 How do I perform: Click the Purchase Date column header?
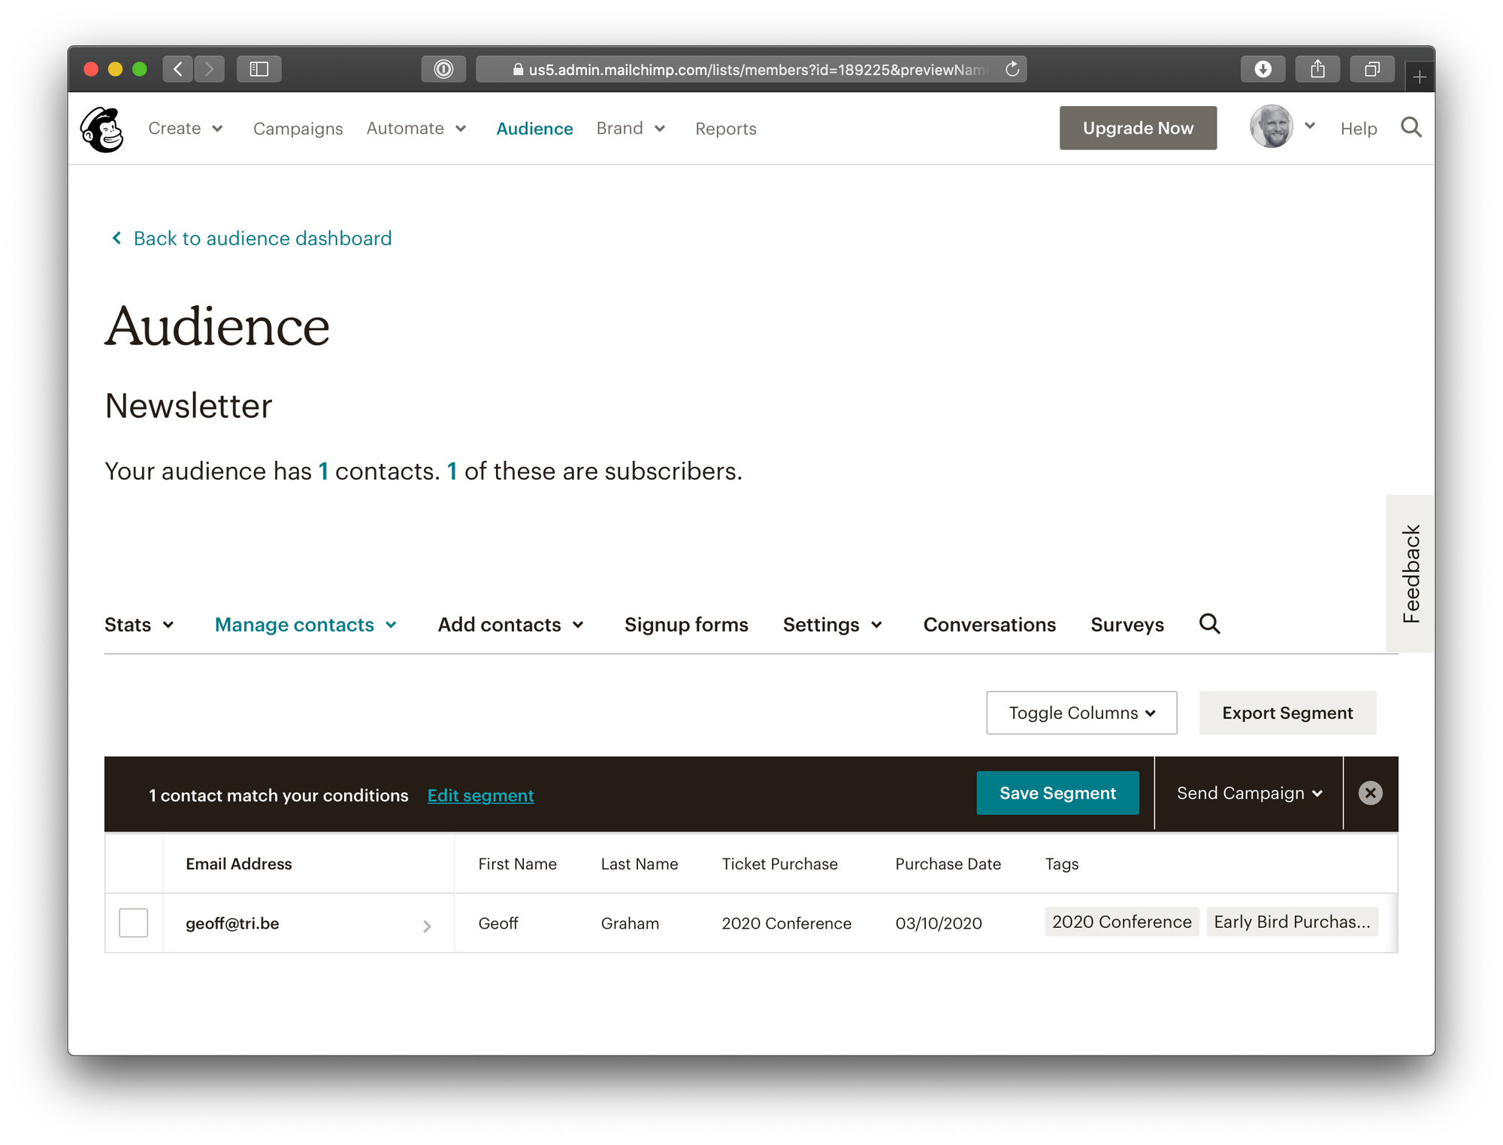click(948, 864)
